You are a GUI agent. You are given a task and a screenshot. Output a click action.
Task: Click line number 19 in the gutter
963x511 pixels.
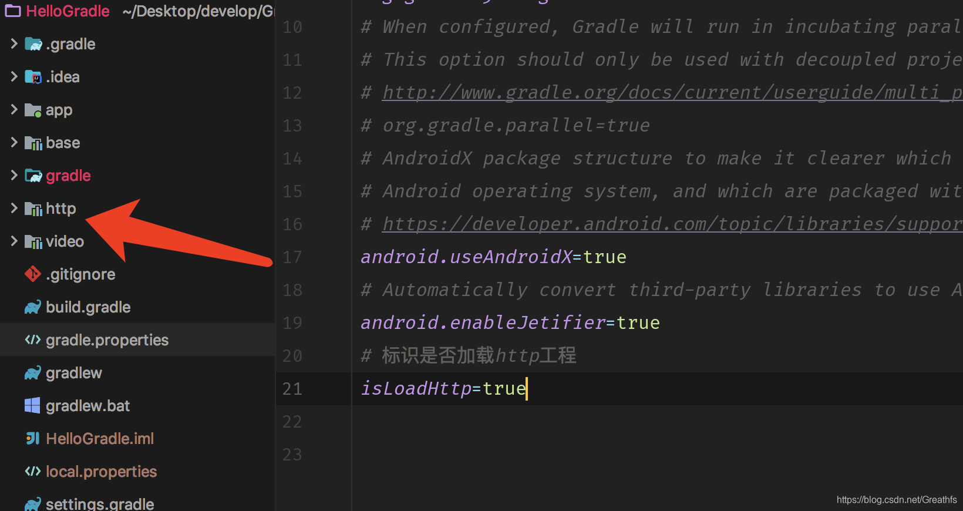tap(292, 323)
